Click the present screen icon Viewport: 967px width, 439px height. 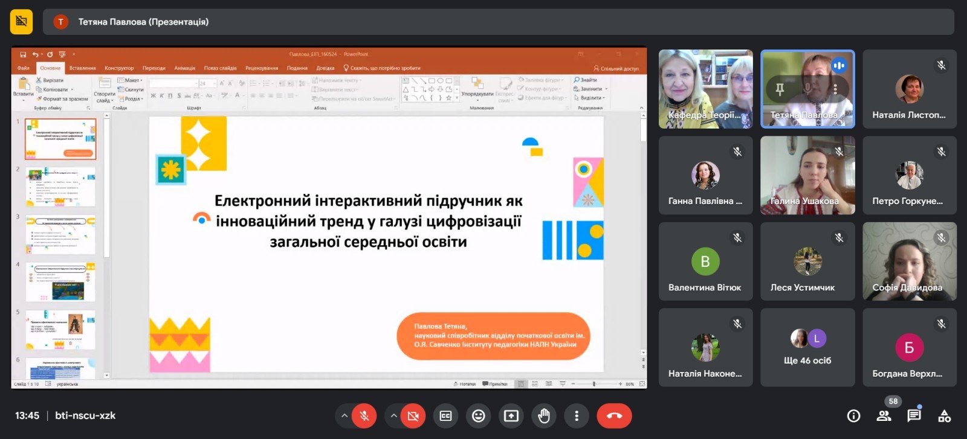(511, 415)
